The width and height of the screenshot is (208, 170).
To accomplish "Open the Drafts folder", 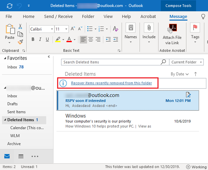I will (12, 104).
